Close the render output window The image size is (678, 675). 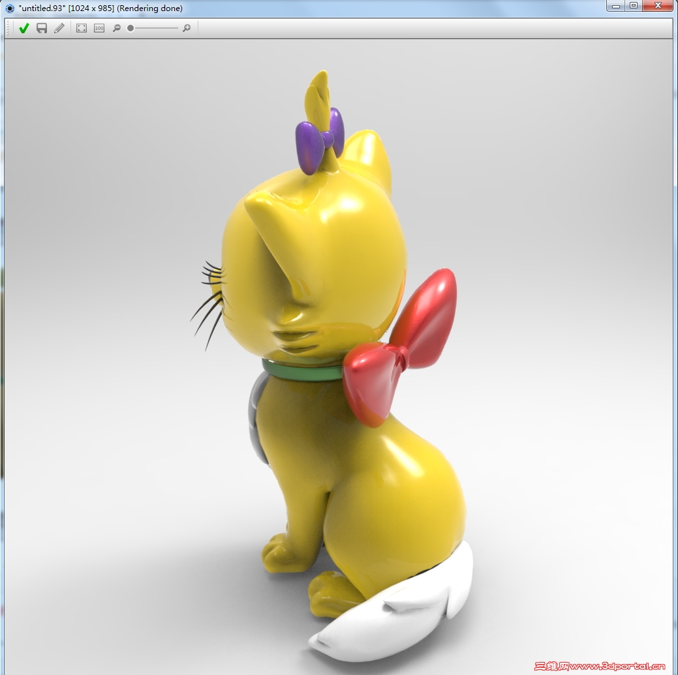pos(658,6)
